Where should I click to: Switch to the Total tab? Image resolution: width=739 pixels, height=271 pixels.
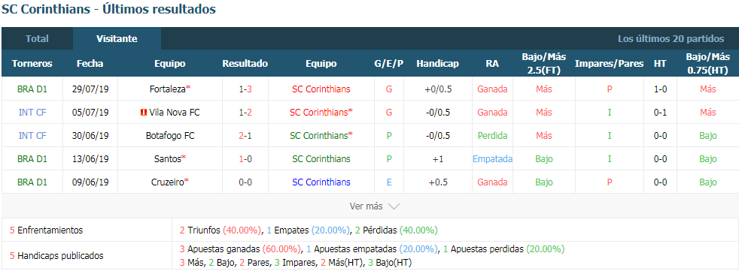tap(37, 38)
